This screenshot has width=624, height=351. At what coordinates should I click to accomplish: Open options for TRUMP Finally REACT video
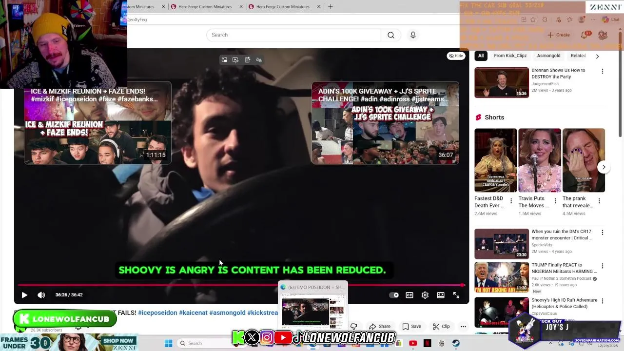tap(603, 266)
